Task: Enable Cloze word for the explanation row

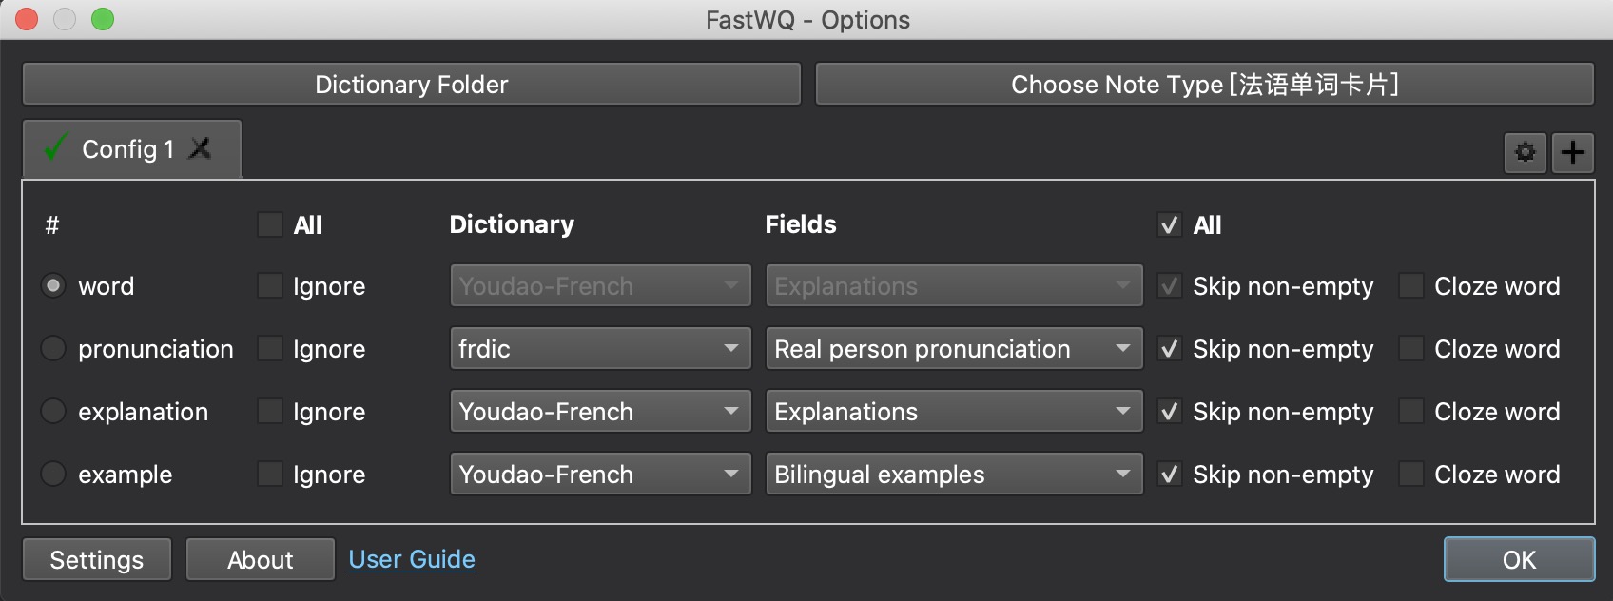Action: click(x=1411, y=412)
